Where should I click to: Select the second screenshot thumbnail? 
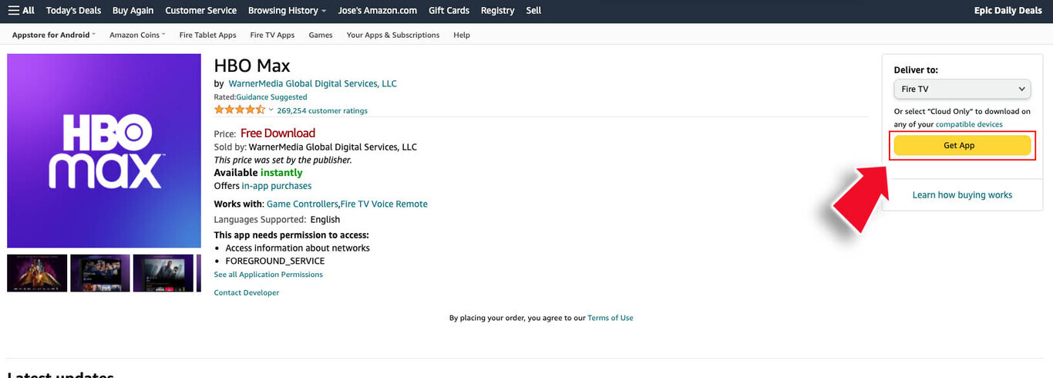click(x=100, y=273)
